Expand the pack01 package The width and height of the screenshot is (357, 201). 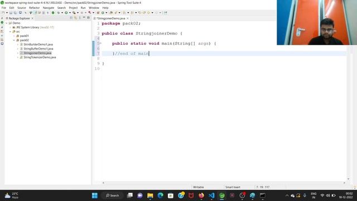[x=14, y=36]
